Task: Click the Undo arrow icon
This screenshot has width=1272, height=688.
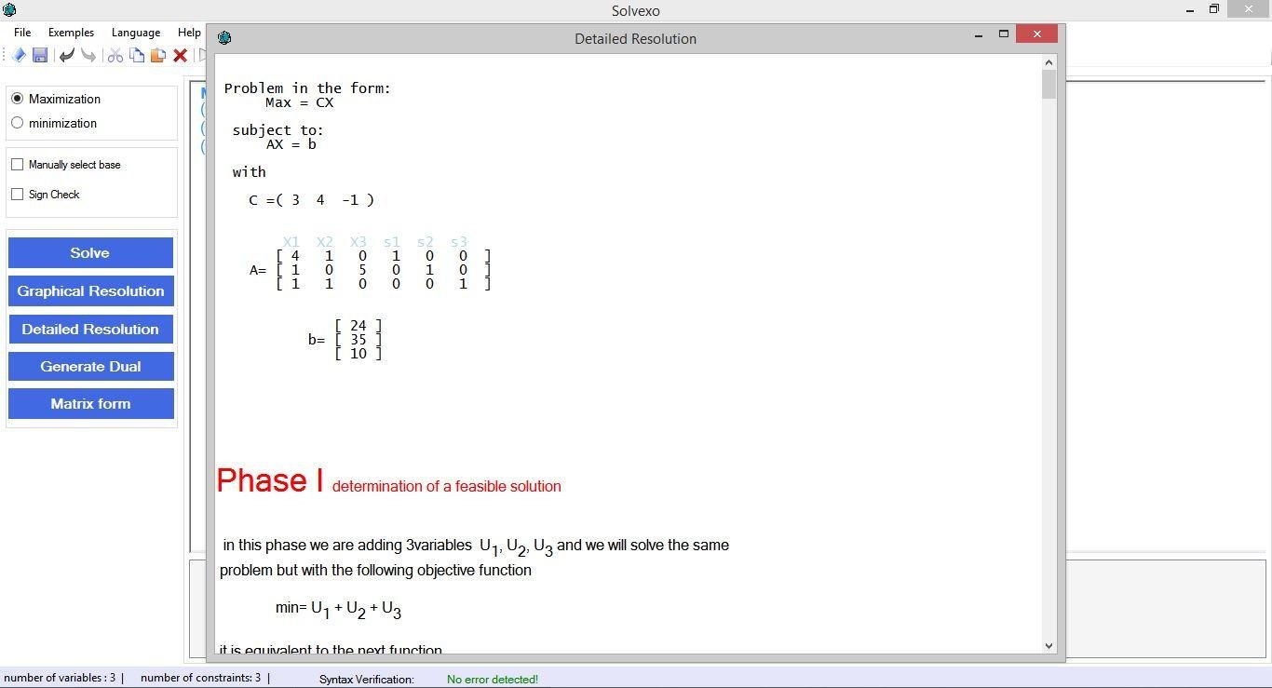Action: (66, 56)
